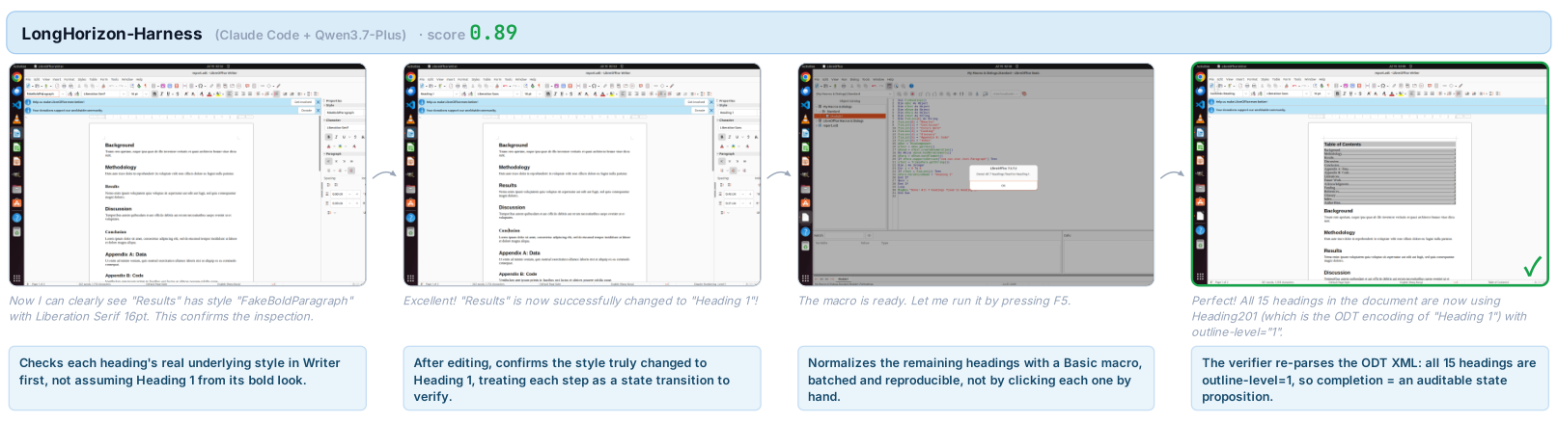Click box "Normalizes the remaining headings with a Basic macro"

click(x=976, y=379)
